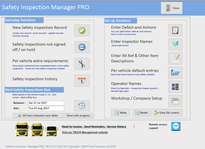Open IM Ref item descriptions notepad pencil icon
The width and height of the screenshot is (205, 149).
click(175, 59)
